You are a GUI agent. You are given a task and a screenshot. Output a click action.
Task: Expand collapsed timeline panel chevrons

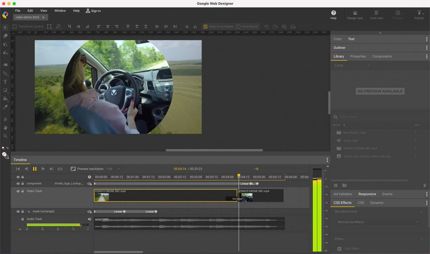tap(328, 166)
